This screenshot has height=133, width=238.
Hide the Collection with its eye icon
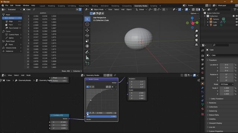click(237, 16)
